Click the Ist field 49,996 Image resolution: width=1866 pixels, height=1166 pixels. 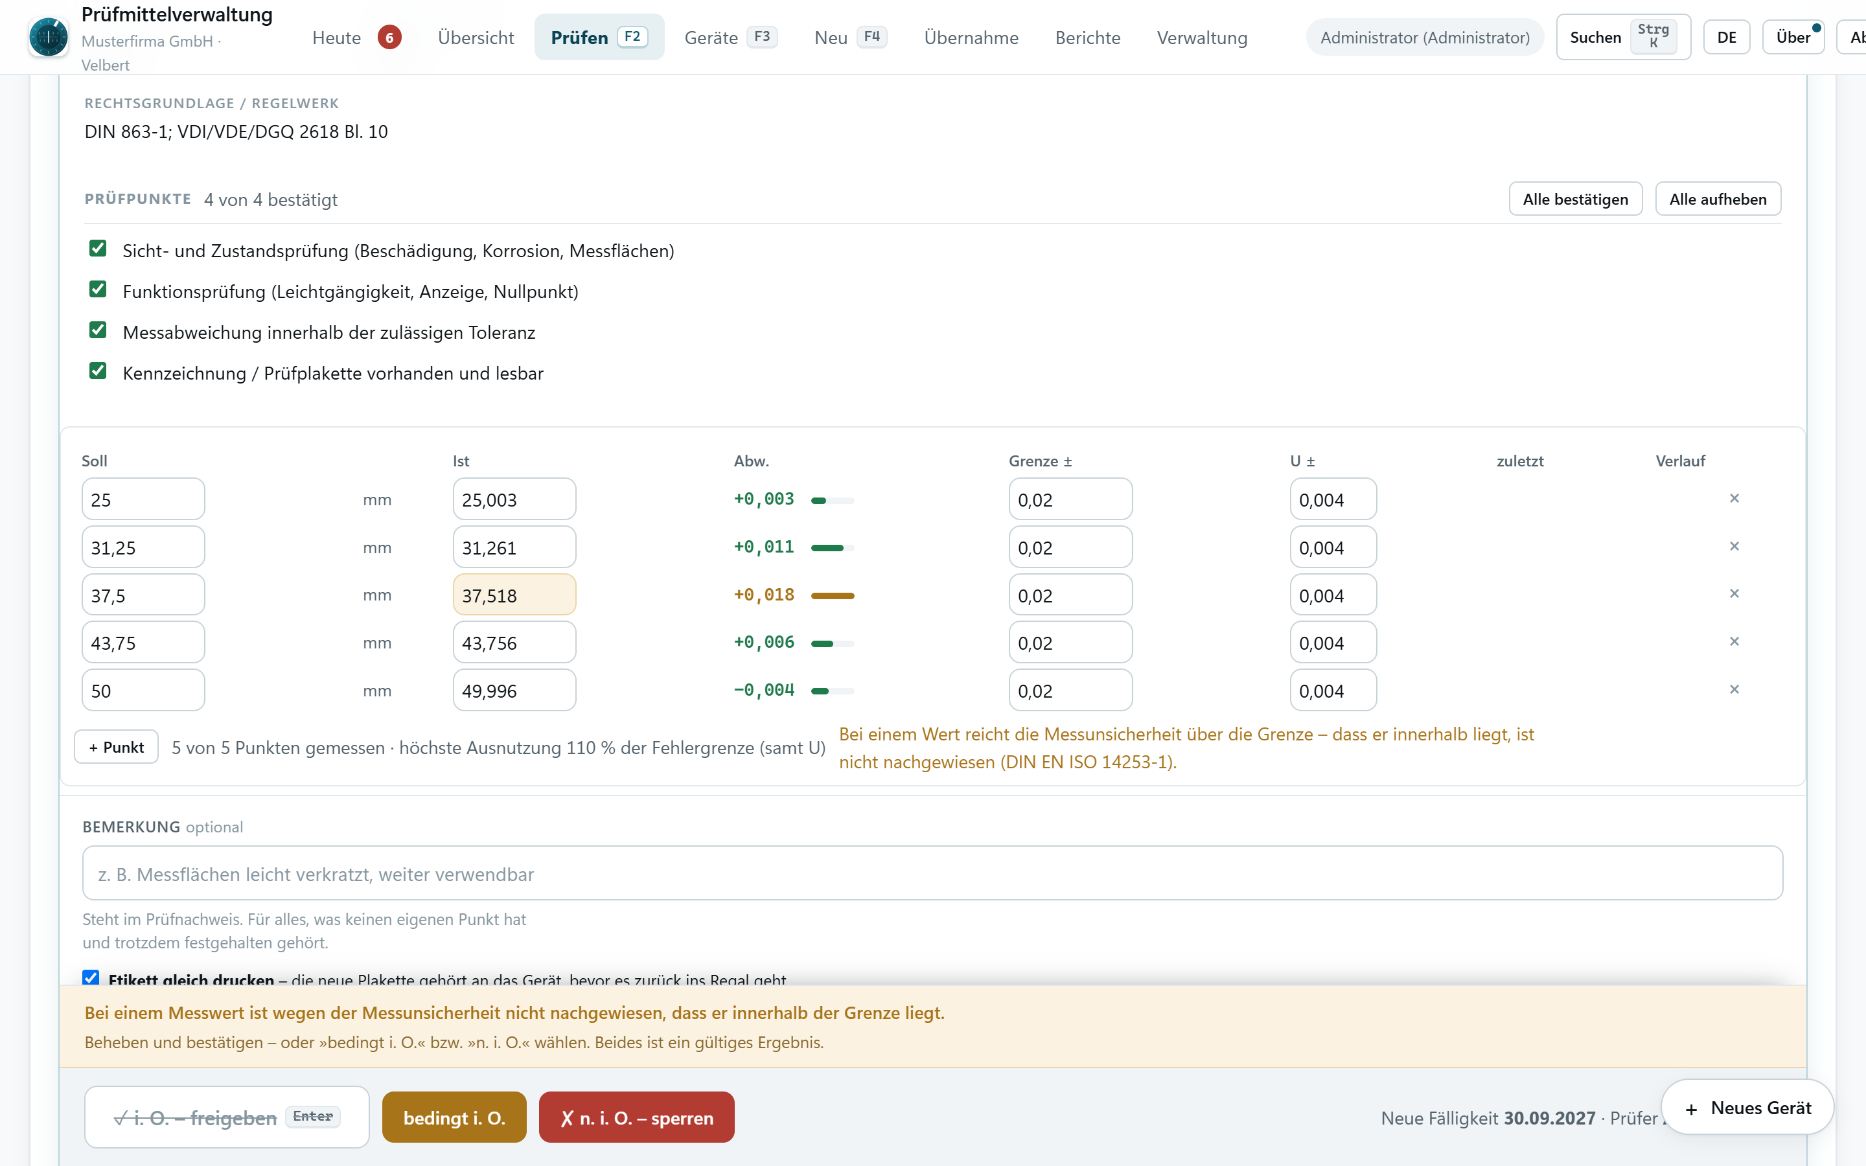pyautogui.click(x=514, y=690)
